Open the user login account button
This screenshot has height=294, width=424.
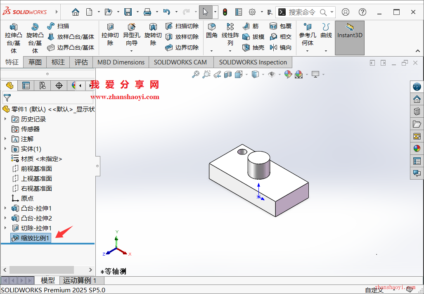coord(345,12)
